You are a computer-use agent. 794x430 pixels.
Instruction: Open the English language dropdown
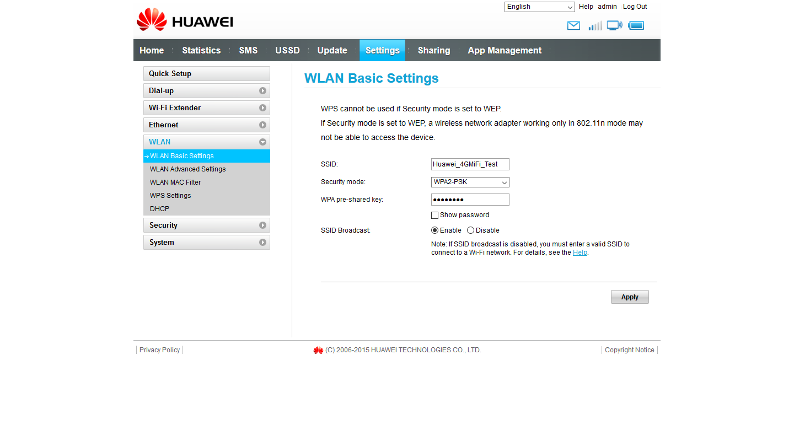tap(539, 7)
